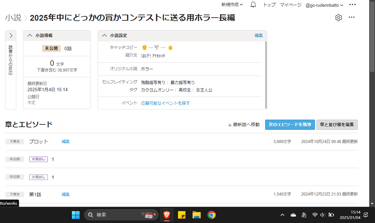This screenshot has width=375, height=223.
Task: Click the 章と並び順を編集 button
Action: (x=337, y=125)
